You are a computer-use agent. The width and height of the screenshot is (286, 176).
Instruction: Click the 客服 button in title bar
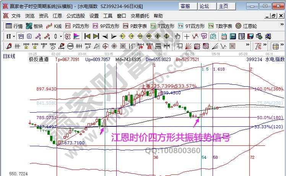185,6
